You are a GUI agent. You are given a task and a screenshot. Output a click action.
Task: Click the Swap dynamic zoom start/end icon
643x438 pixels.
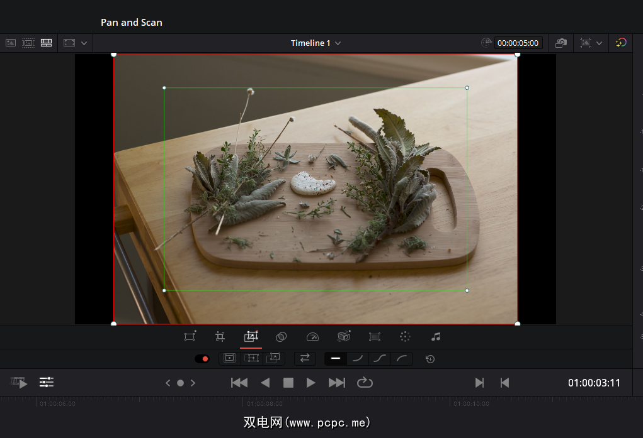(304, 358)
